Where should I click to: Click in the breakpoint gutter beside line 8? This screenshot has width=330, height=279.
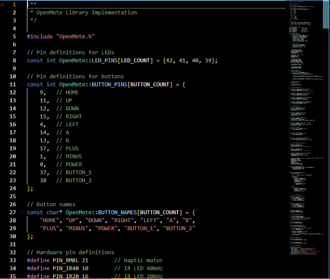3,61
